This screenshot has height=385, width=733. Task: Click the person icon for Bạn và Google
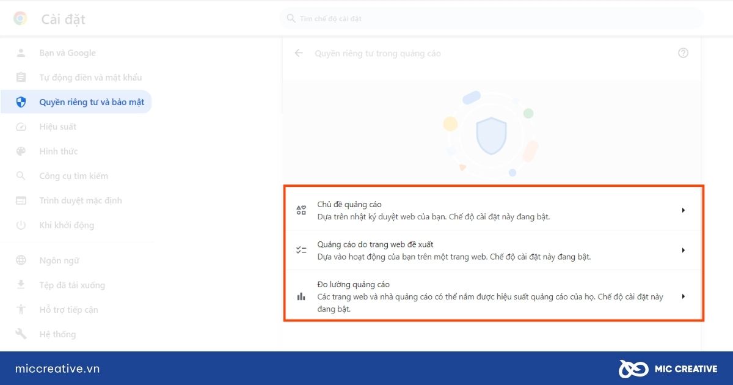[21, 53]
